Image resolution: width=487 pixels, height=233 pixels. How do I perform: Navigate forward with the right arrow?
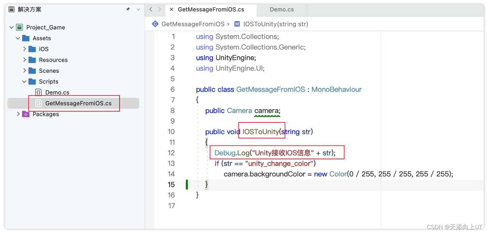(x=160, y=9)
